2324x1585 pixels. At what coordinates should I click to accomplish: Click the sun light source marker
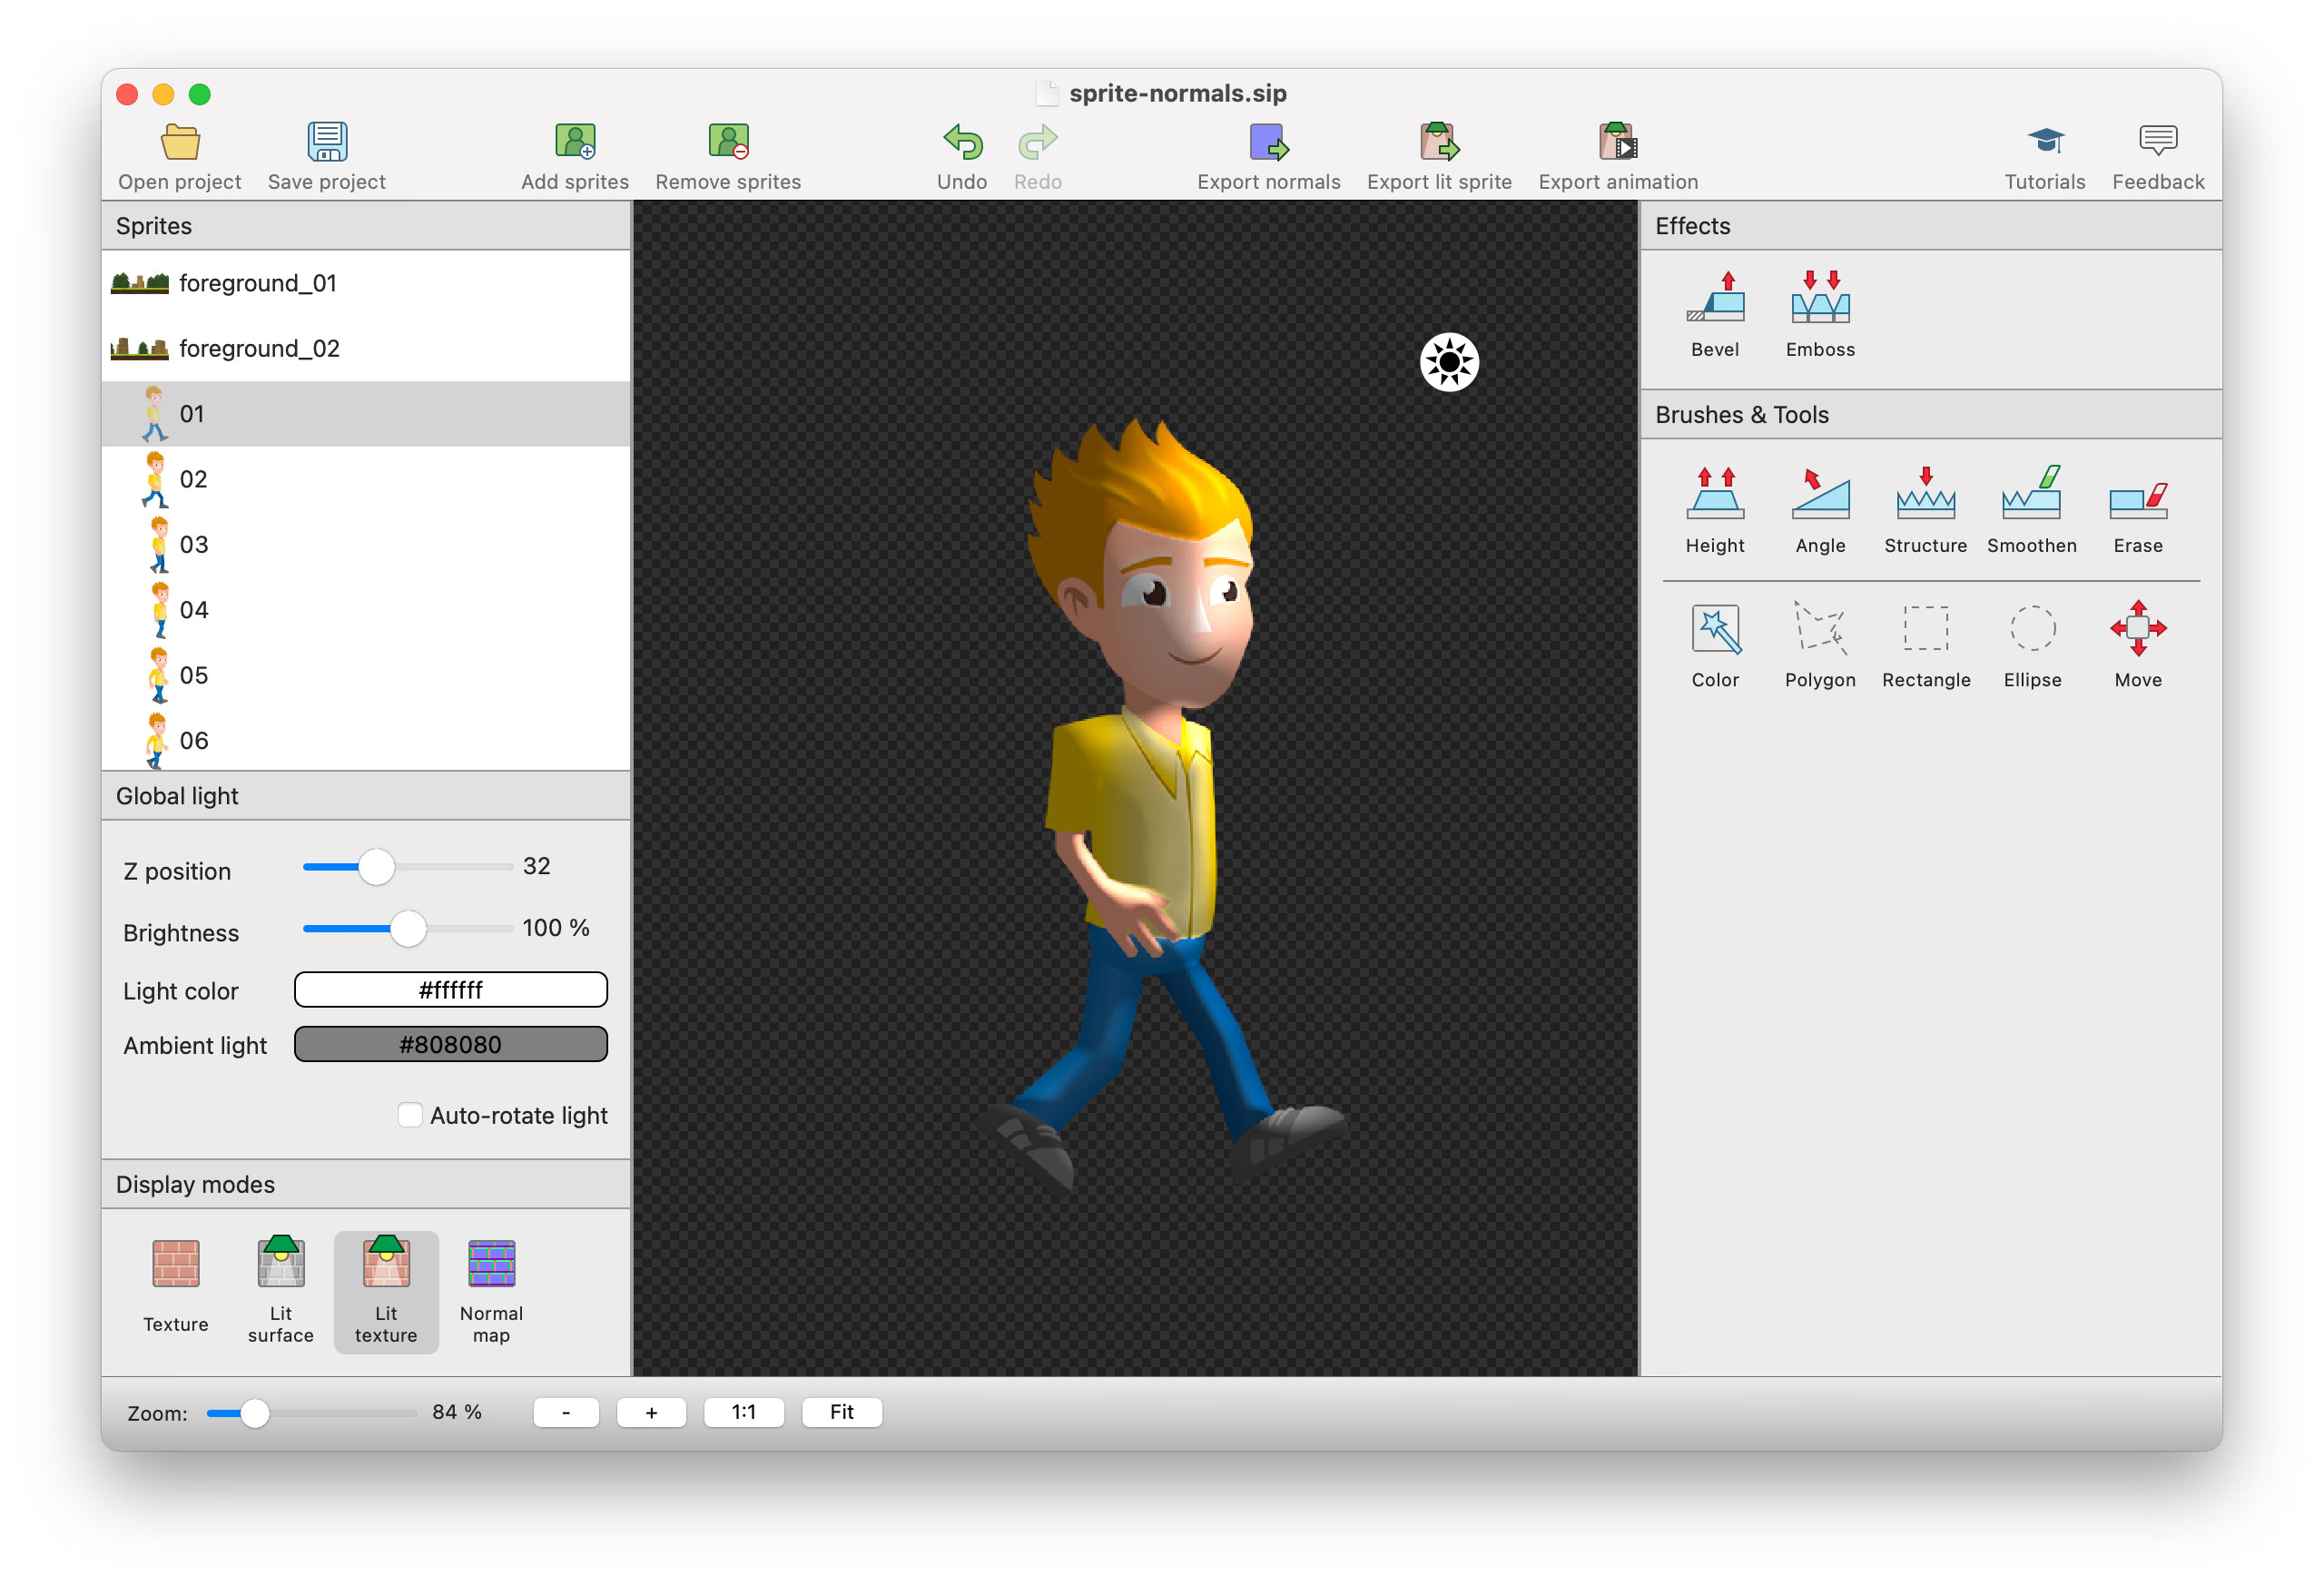[1448, 362]
